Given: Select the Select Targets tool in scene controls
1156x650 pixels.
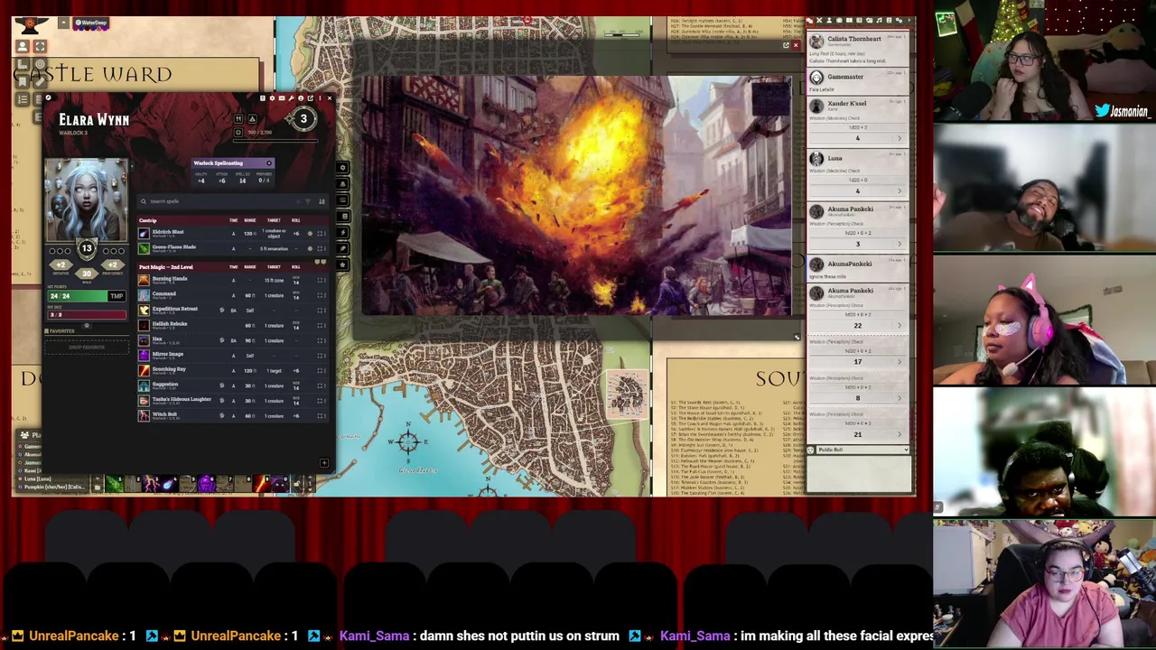Looking at the screenshot, I should 40,64.
